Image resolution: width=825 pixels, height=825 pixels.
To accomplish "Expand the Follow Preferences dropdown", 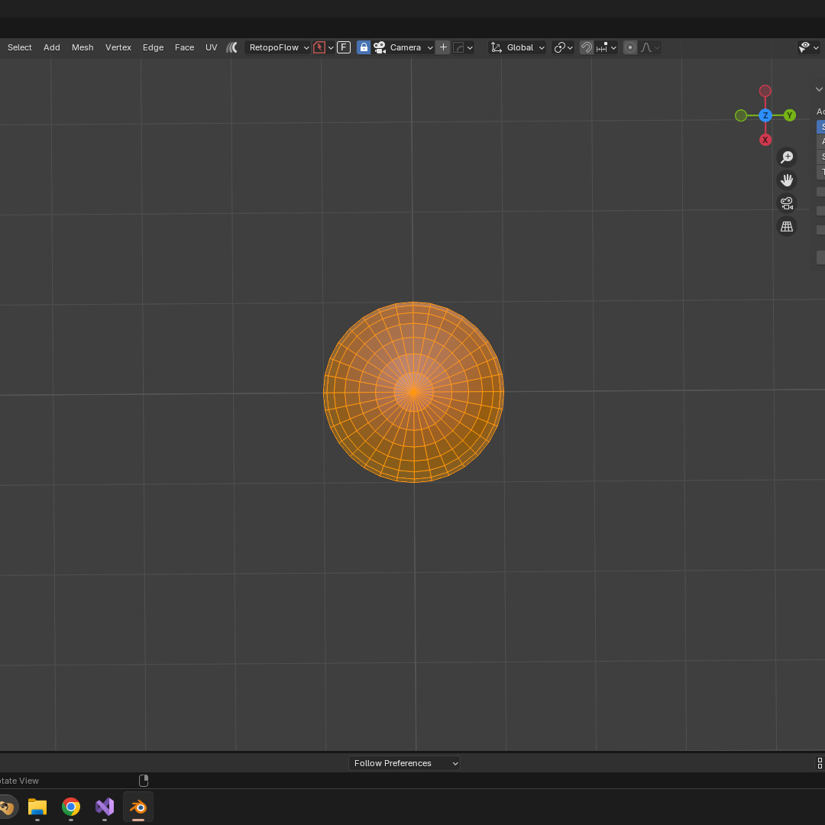I will click(404, 763).
